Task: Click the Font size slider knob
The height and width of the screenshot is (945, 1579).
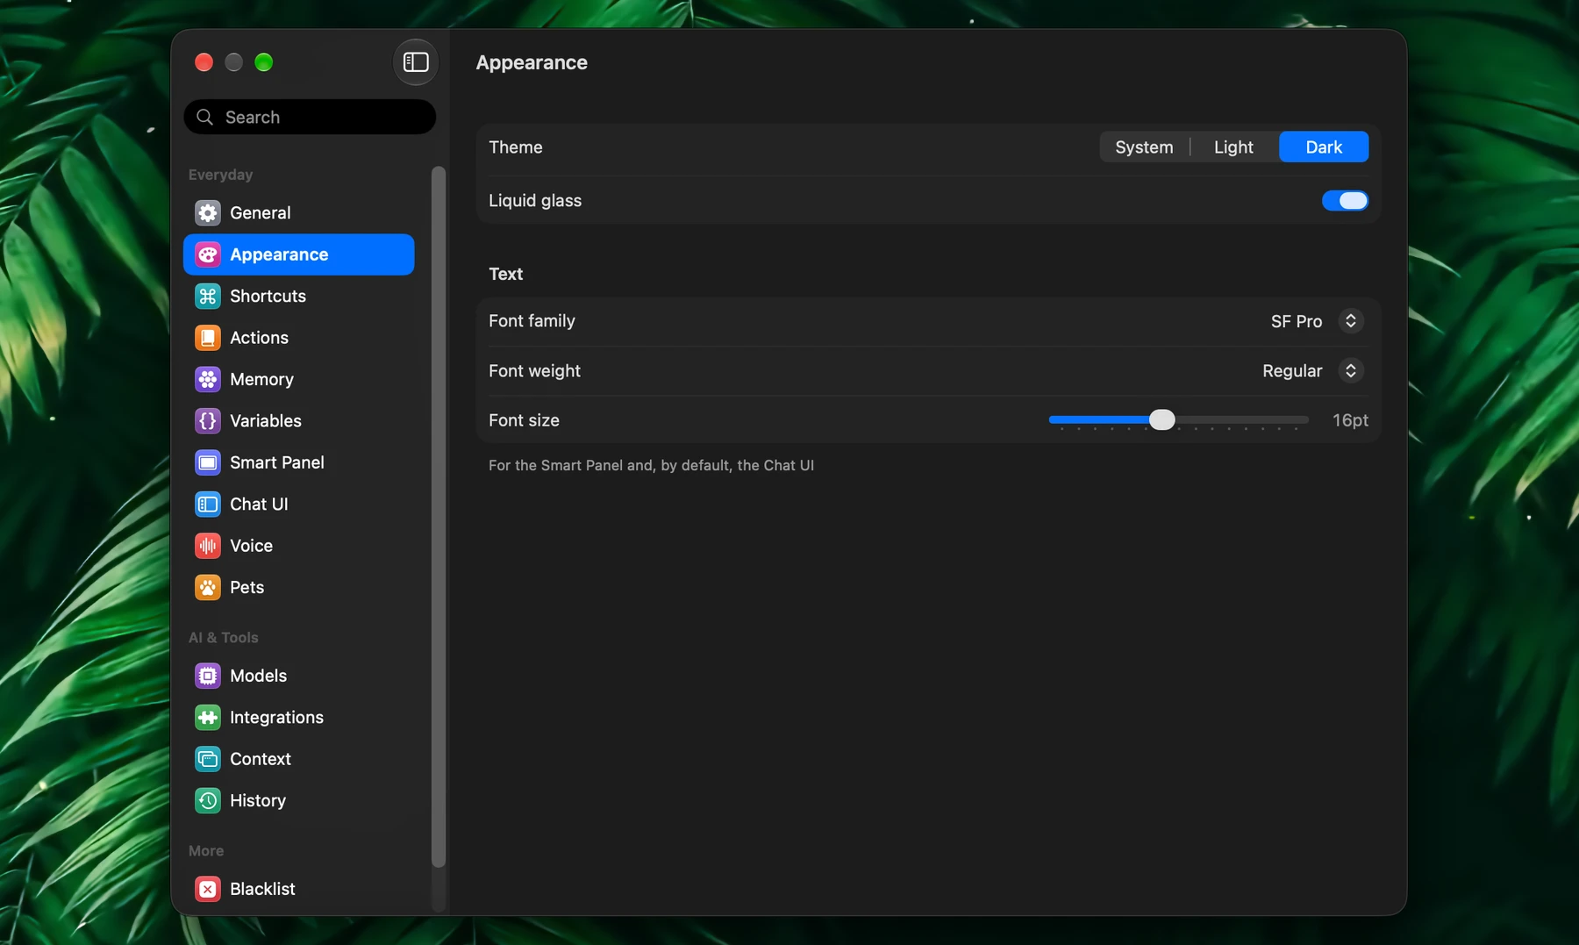Action: coord(1161,420)
